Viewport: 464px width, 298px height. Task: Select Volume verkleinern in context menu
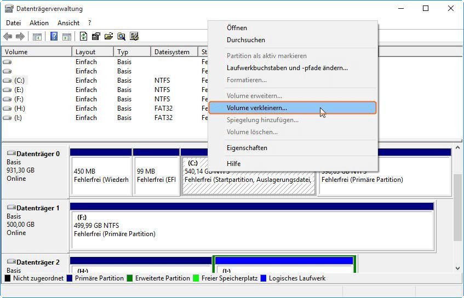(293, 108)
